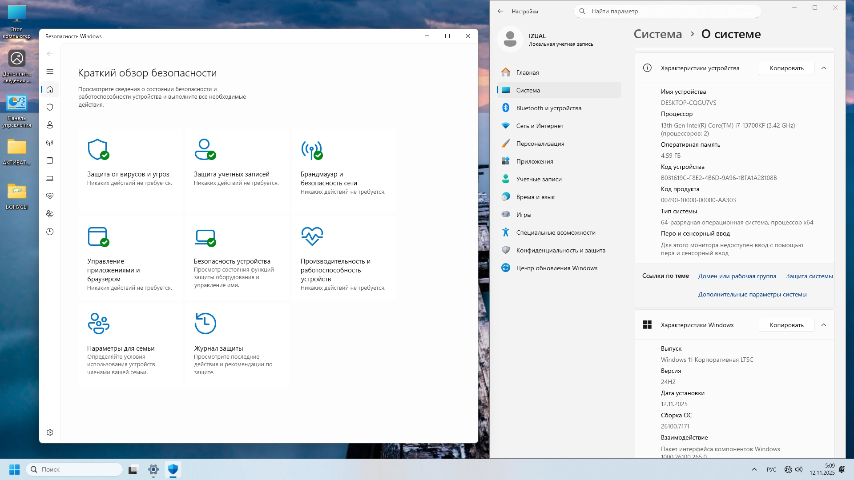This screenshot has width=854, height=480.
Task: Open Protection history clock sidebar icon
Action: tap(50, 232)
